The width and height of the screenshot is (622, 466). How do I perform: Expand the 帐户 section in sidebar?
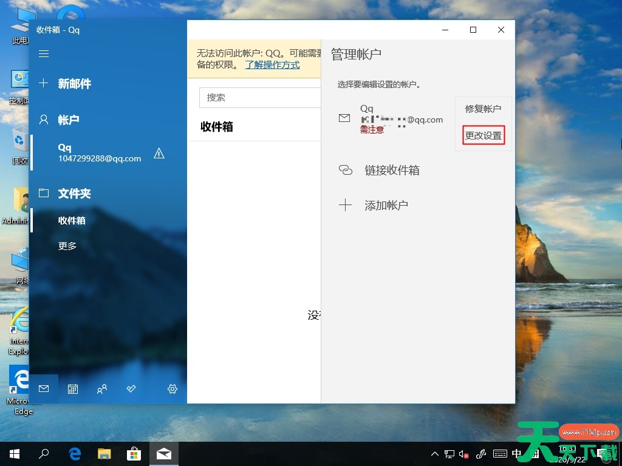click(x=68, y=120)
